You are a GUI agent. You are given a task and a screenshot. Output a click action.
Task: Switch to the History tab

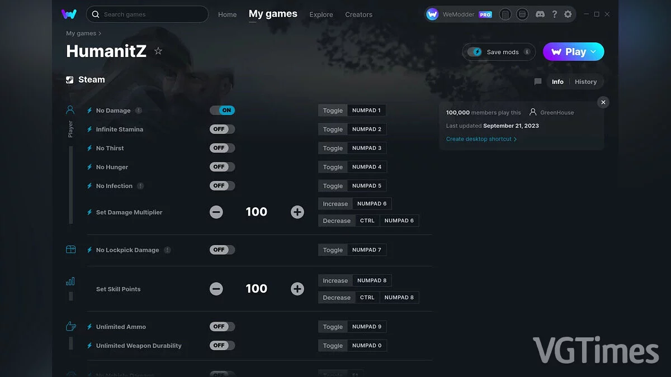[x=585, y=82]
